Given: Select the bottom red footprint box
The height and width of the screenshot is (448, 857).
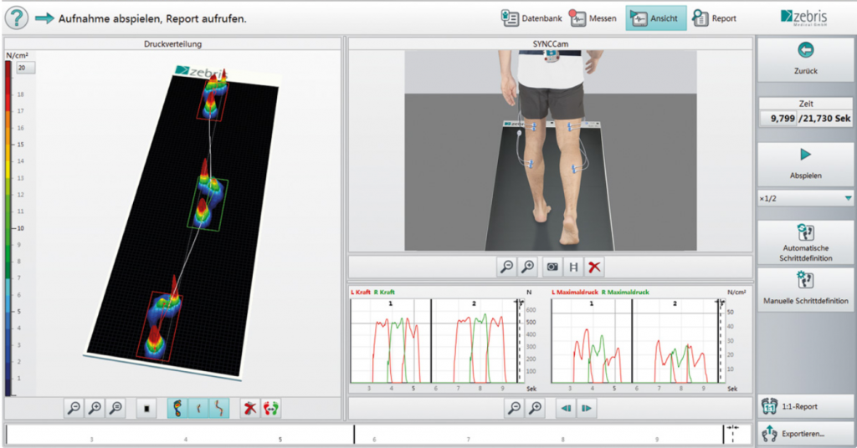Looking at the screenshot, I should coord(160,326).
